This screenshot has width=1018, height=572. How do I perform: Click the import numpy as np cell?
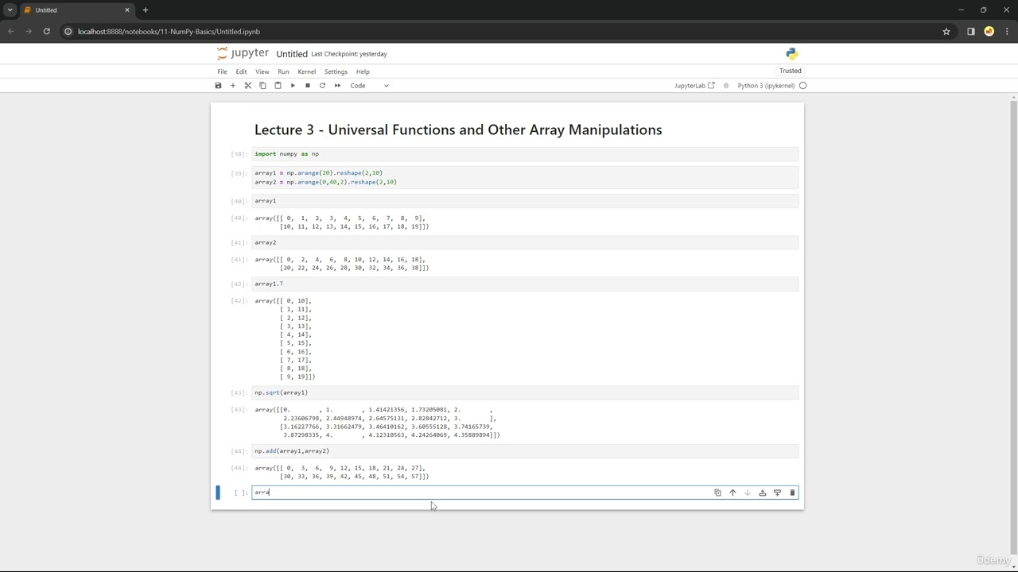[x=525, y=154]
